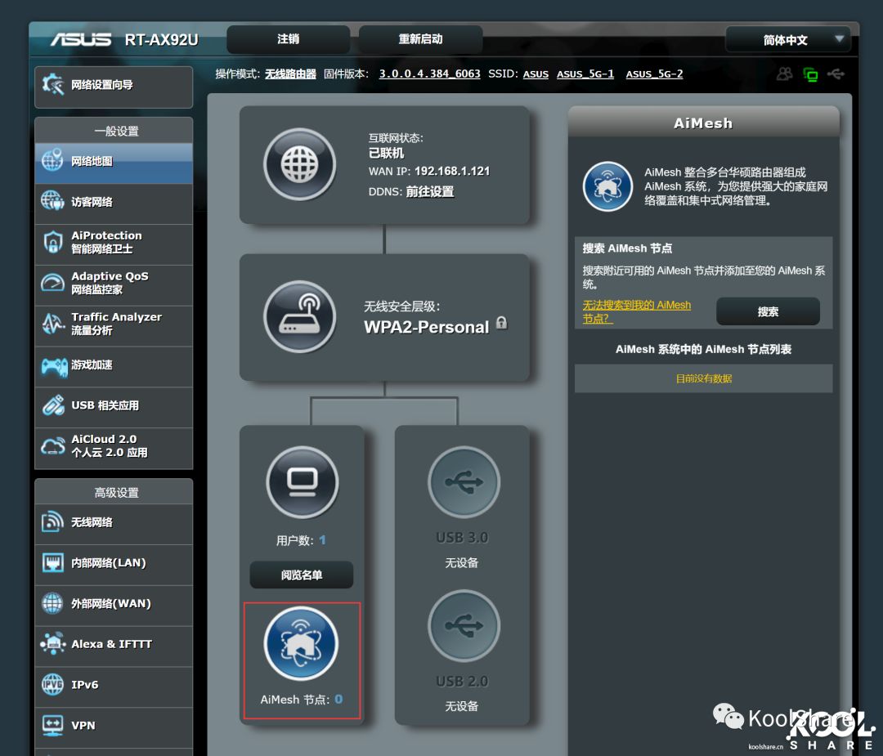
Task: Click the green network clients status icon
Action: click(810, 74)
